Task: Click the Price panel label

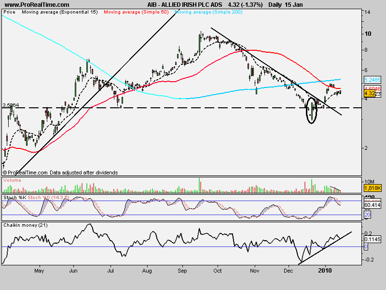Action: point(9,12)
